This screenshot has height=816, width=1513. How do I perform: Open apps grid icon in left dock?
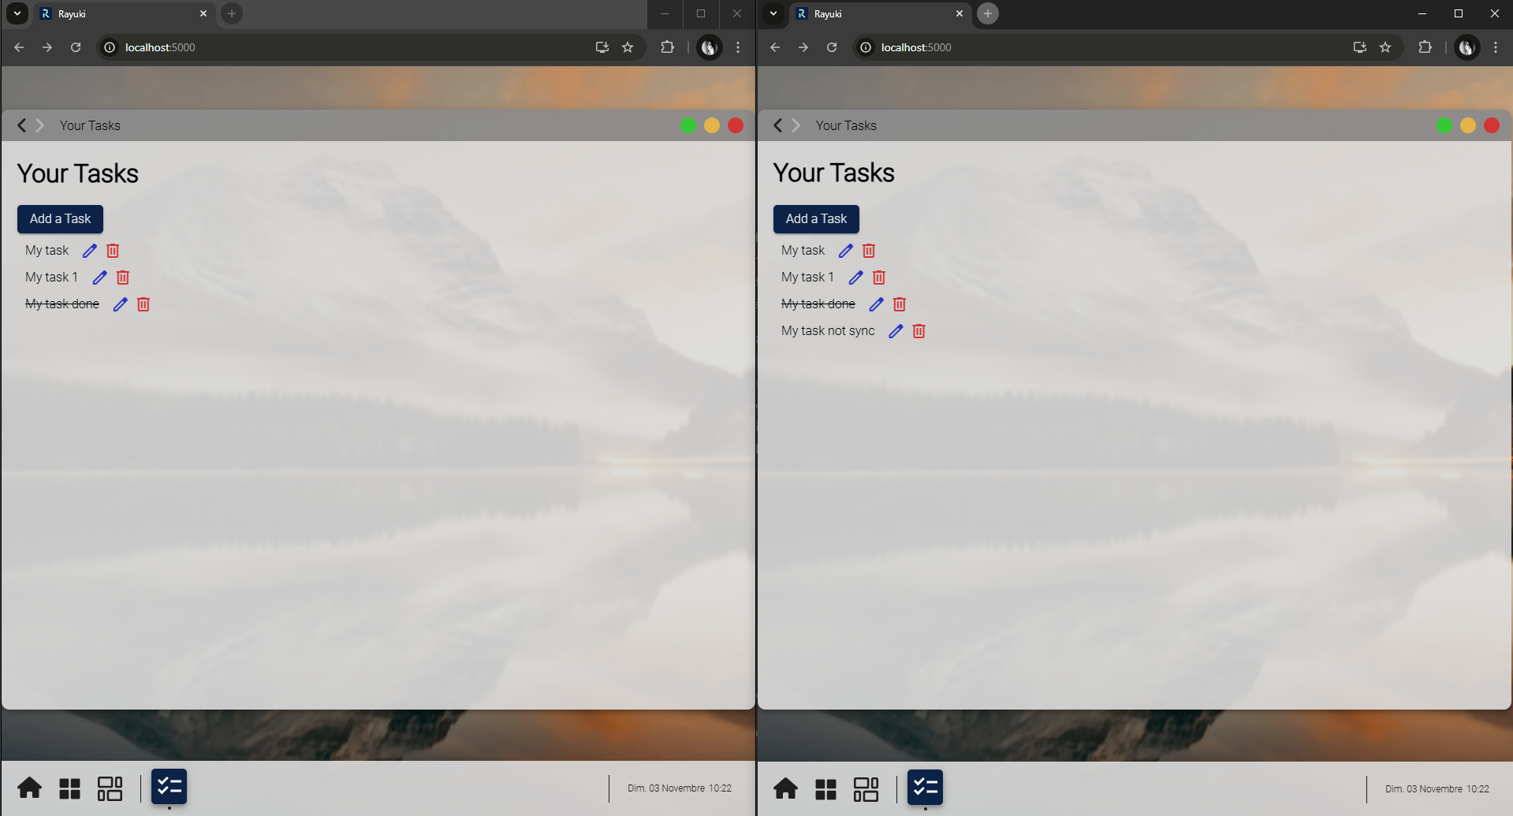[70, 788]
